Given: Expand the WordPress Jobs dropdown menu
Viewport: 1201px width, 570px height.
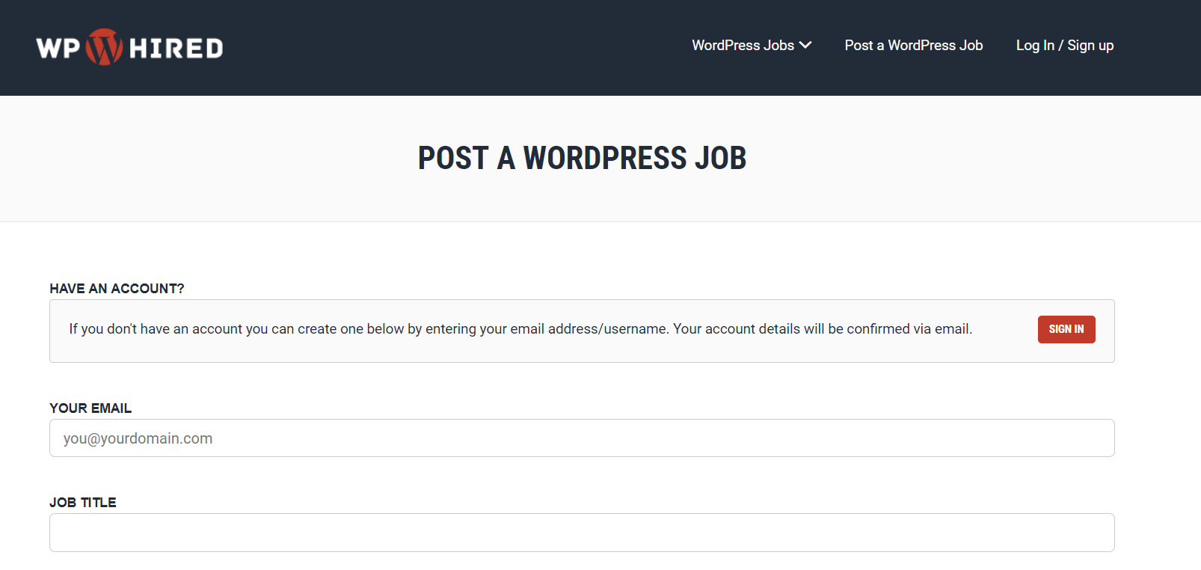Looking at the screenshot, I should [752, 46].
